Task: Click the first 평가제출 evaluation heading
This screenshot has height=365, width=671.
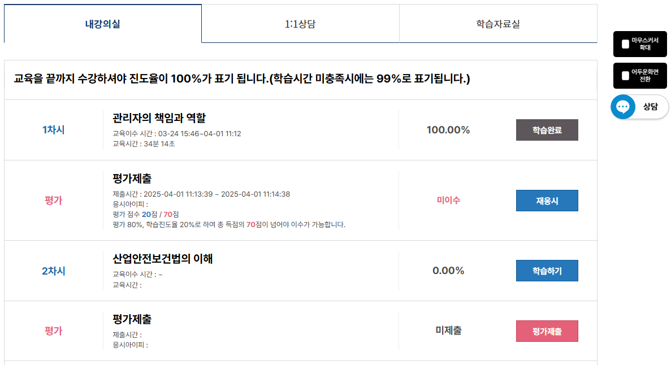Action: click(x=132, y=179)
